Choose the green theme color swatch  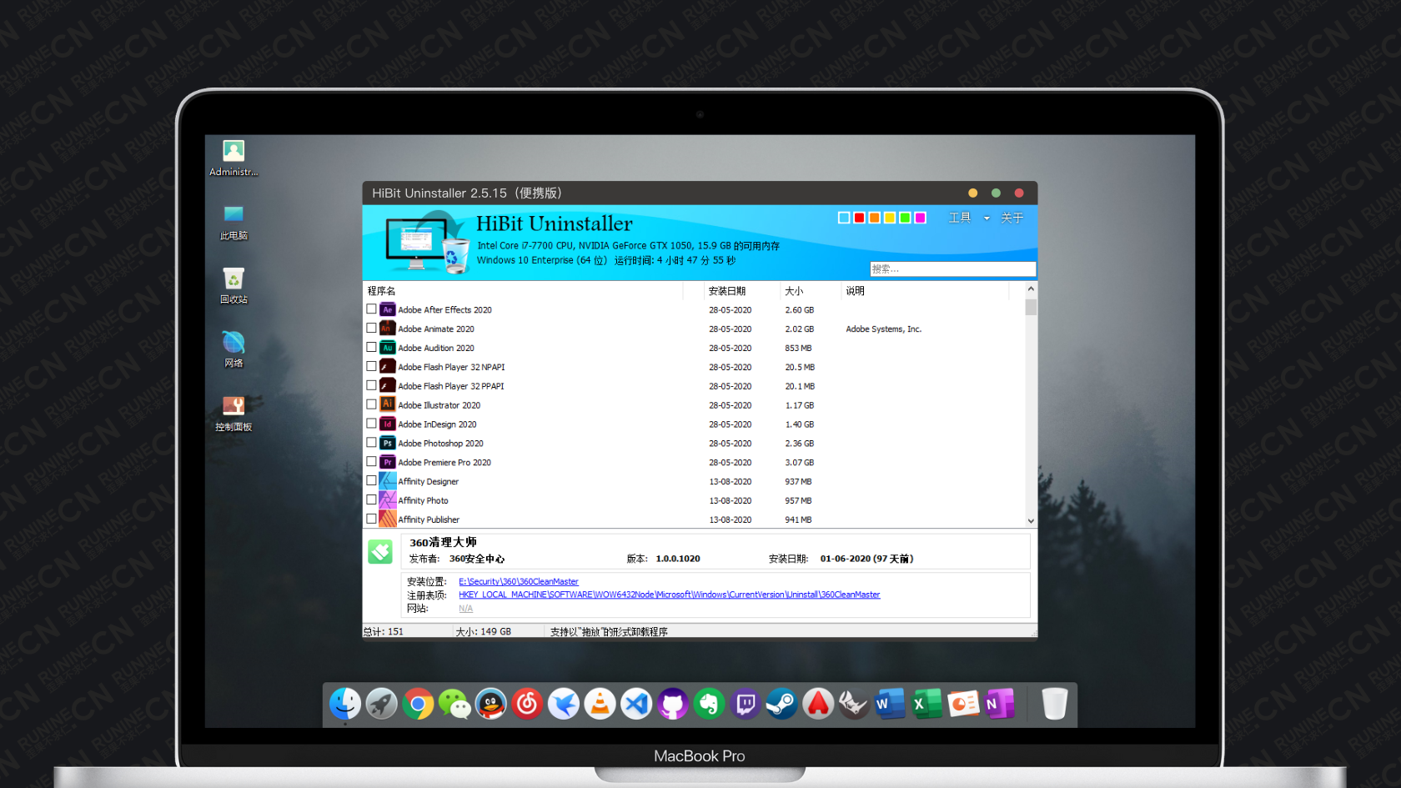tap(905, 218)
